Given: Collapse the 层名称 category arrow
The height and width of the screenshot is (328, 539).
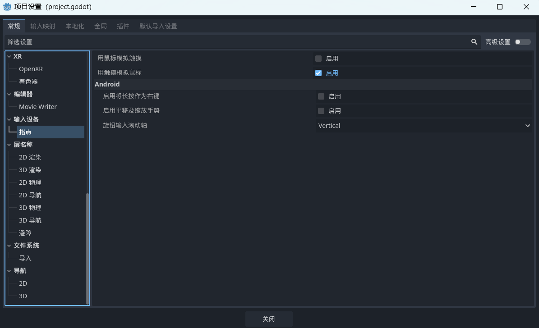Looking at the screenshot, I should (x=9, y=145).
